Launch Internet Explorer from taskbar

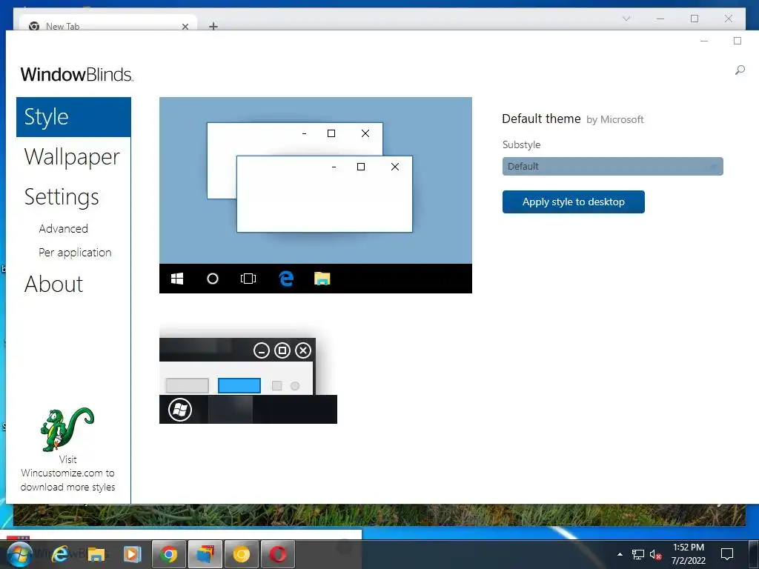[59, 554]
